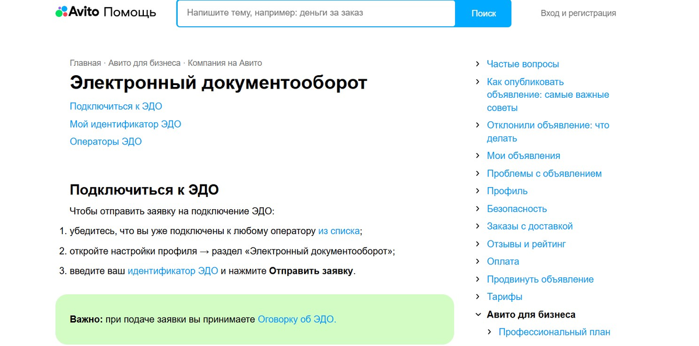Click text Чтобы отправить заявку на подключение ЭДО
Image resolution: width=699 pixels, height=346 pixels.
tap(172, 211)
